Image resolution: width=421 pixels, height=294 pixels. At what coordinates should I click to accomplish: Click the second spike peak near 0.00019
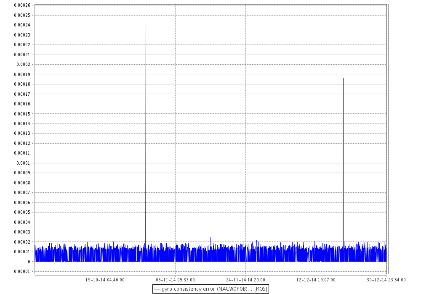click(x=343, y=79)
